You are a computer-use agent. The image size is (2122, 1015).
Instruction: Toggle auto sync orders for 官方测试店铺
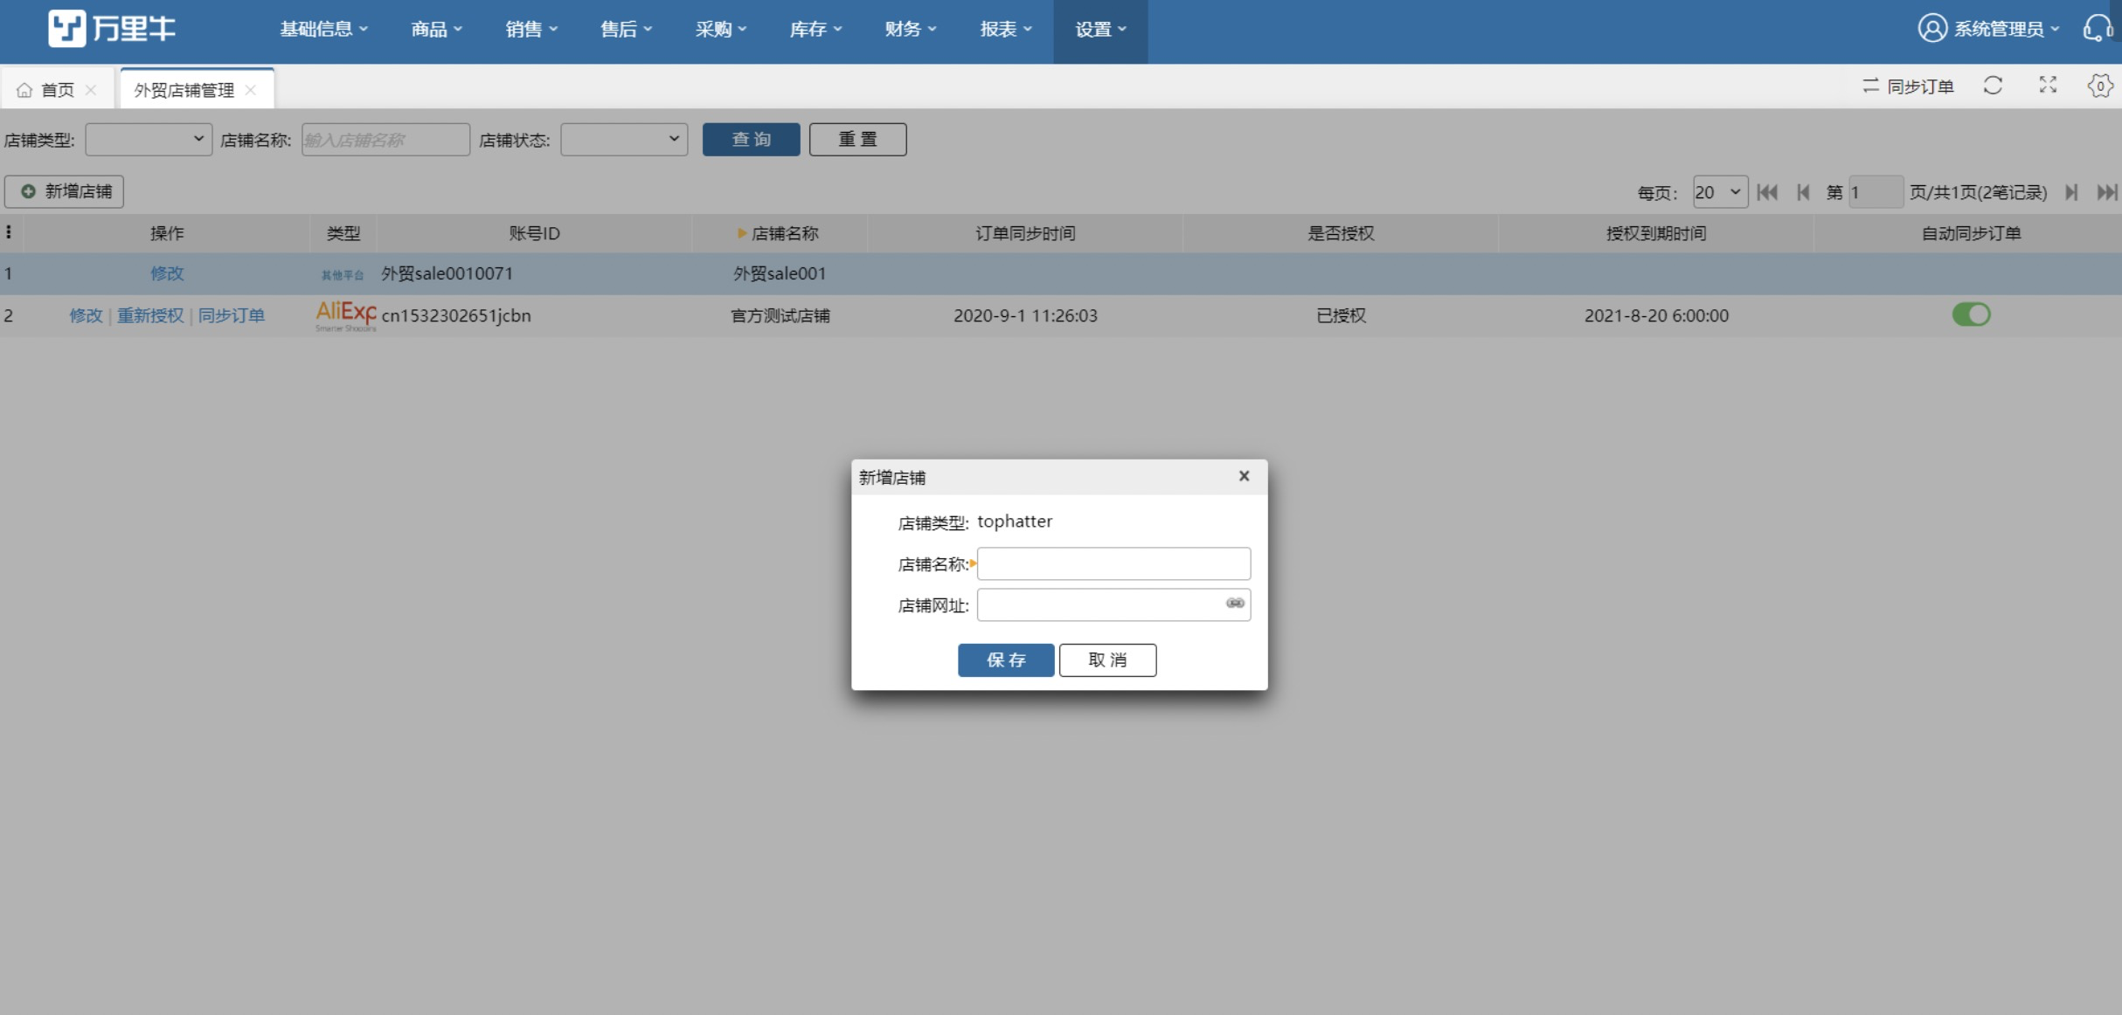[1971, 314]
